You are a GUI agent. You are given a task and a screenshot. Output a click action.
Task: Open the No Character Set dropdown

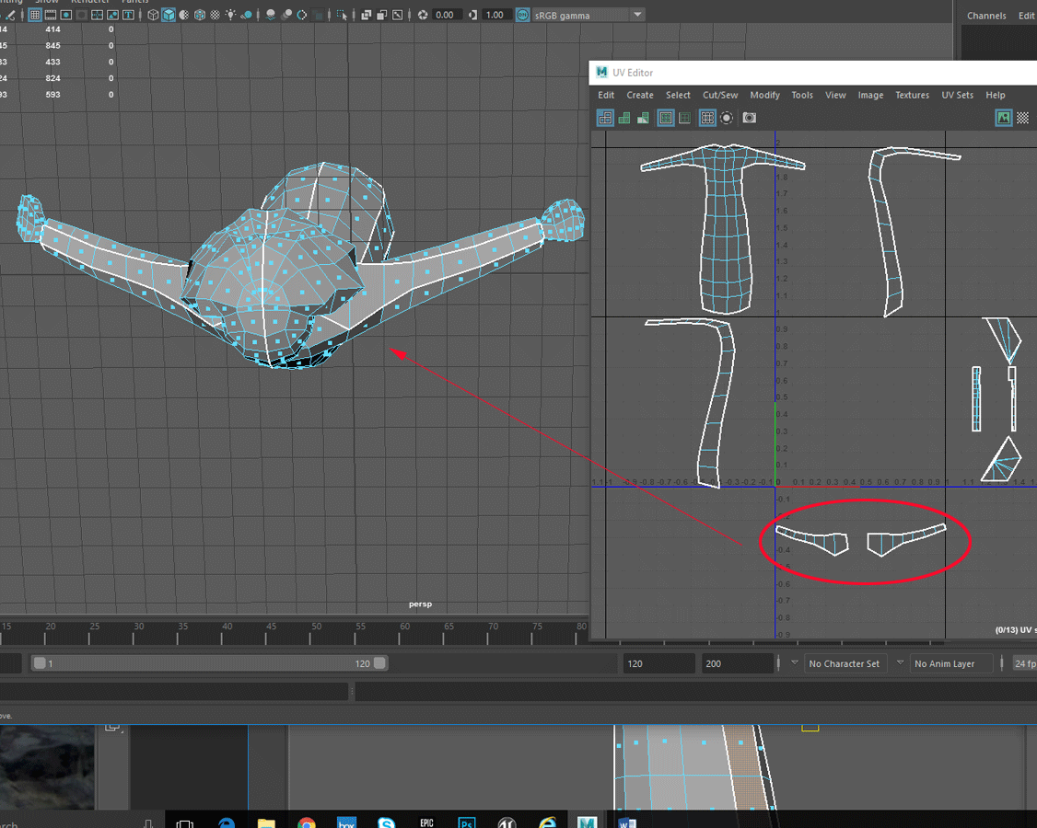(x=844, y=663)
